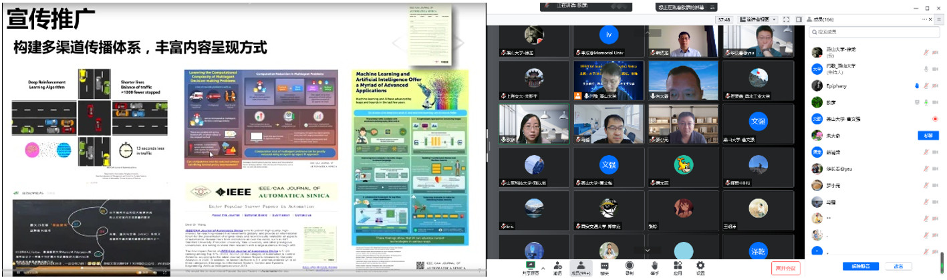Open the Members (成员) panel icon
This screenshot has height=280, width=947.
581,267
